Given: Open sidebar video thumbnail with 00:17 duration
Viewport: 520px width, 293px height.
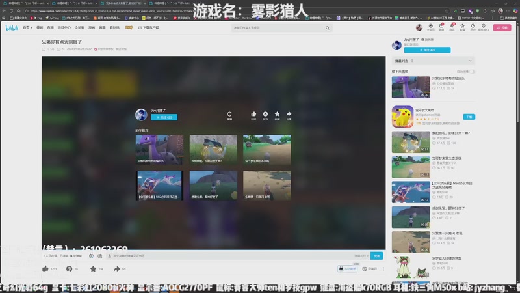Looking at the screenshot, I should point(411,167).
